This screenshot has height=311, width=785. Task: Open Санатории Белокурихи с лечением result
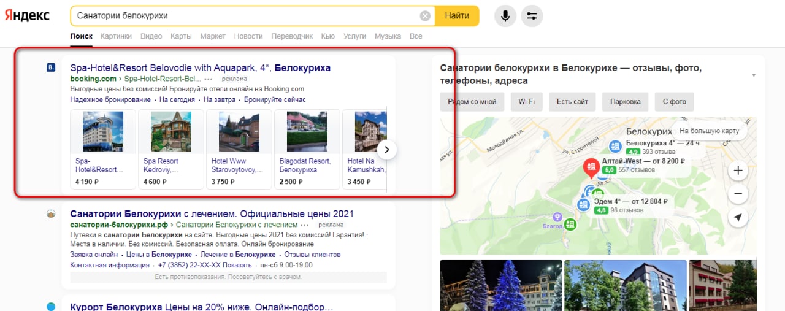[x=212, y=214]
